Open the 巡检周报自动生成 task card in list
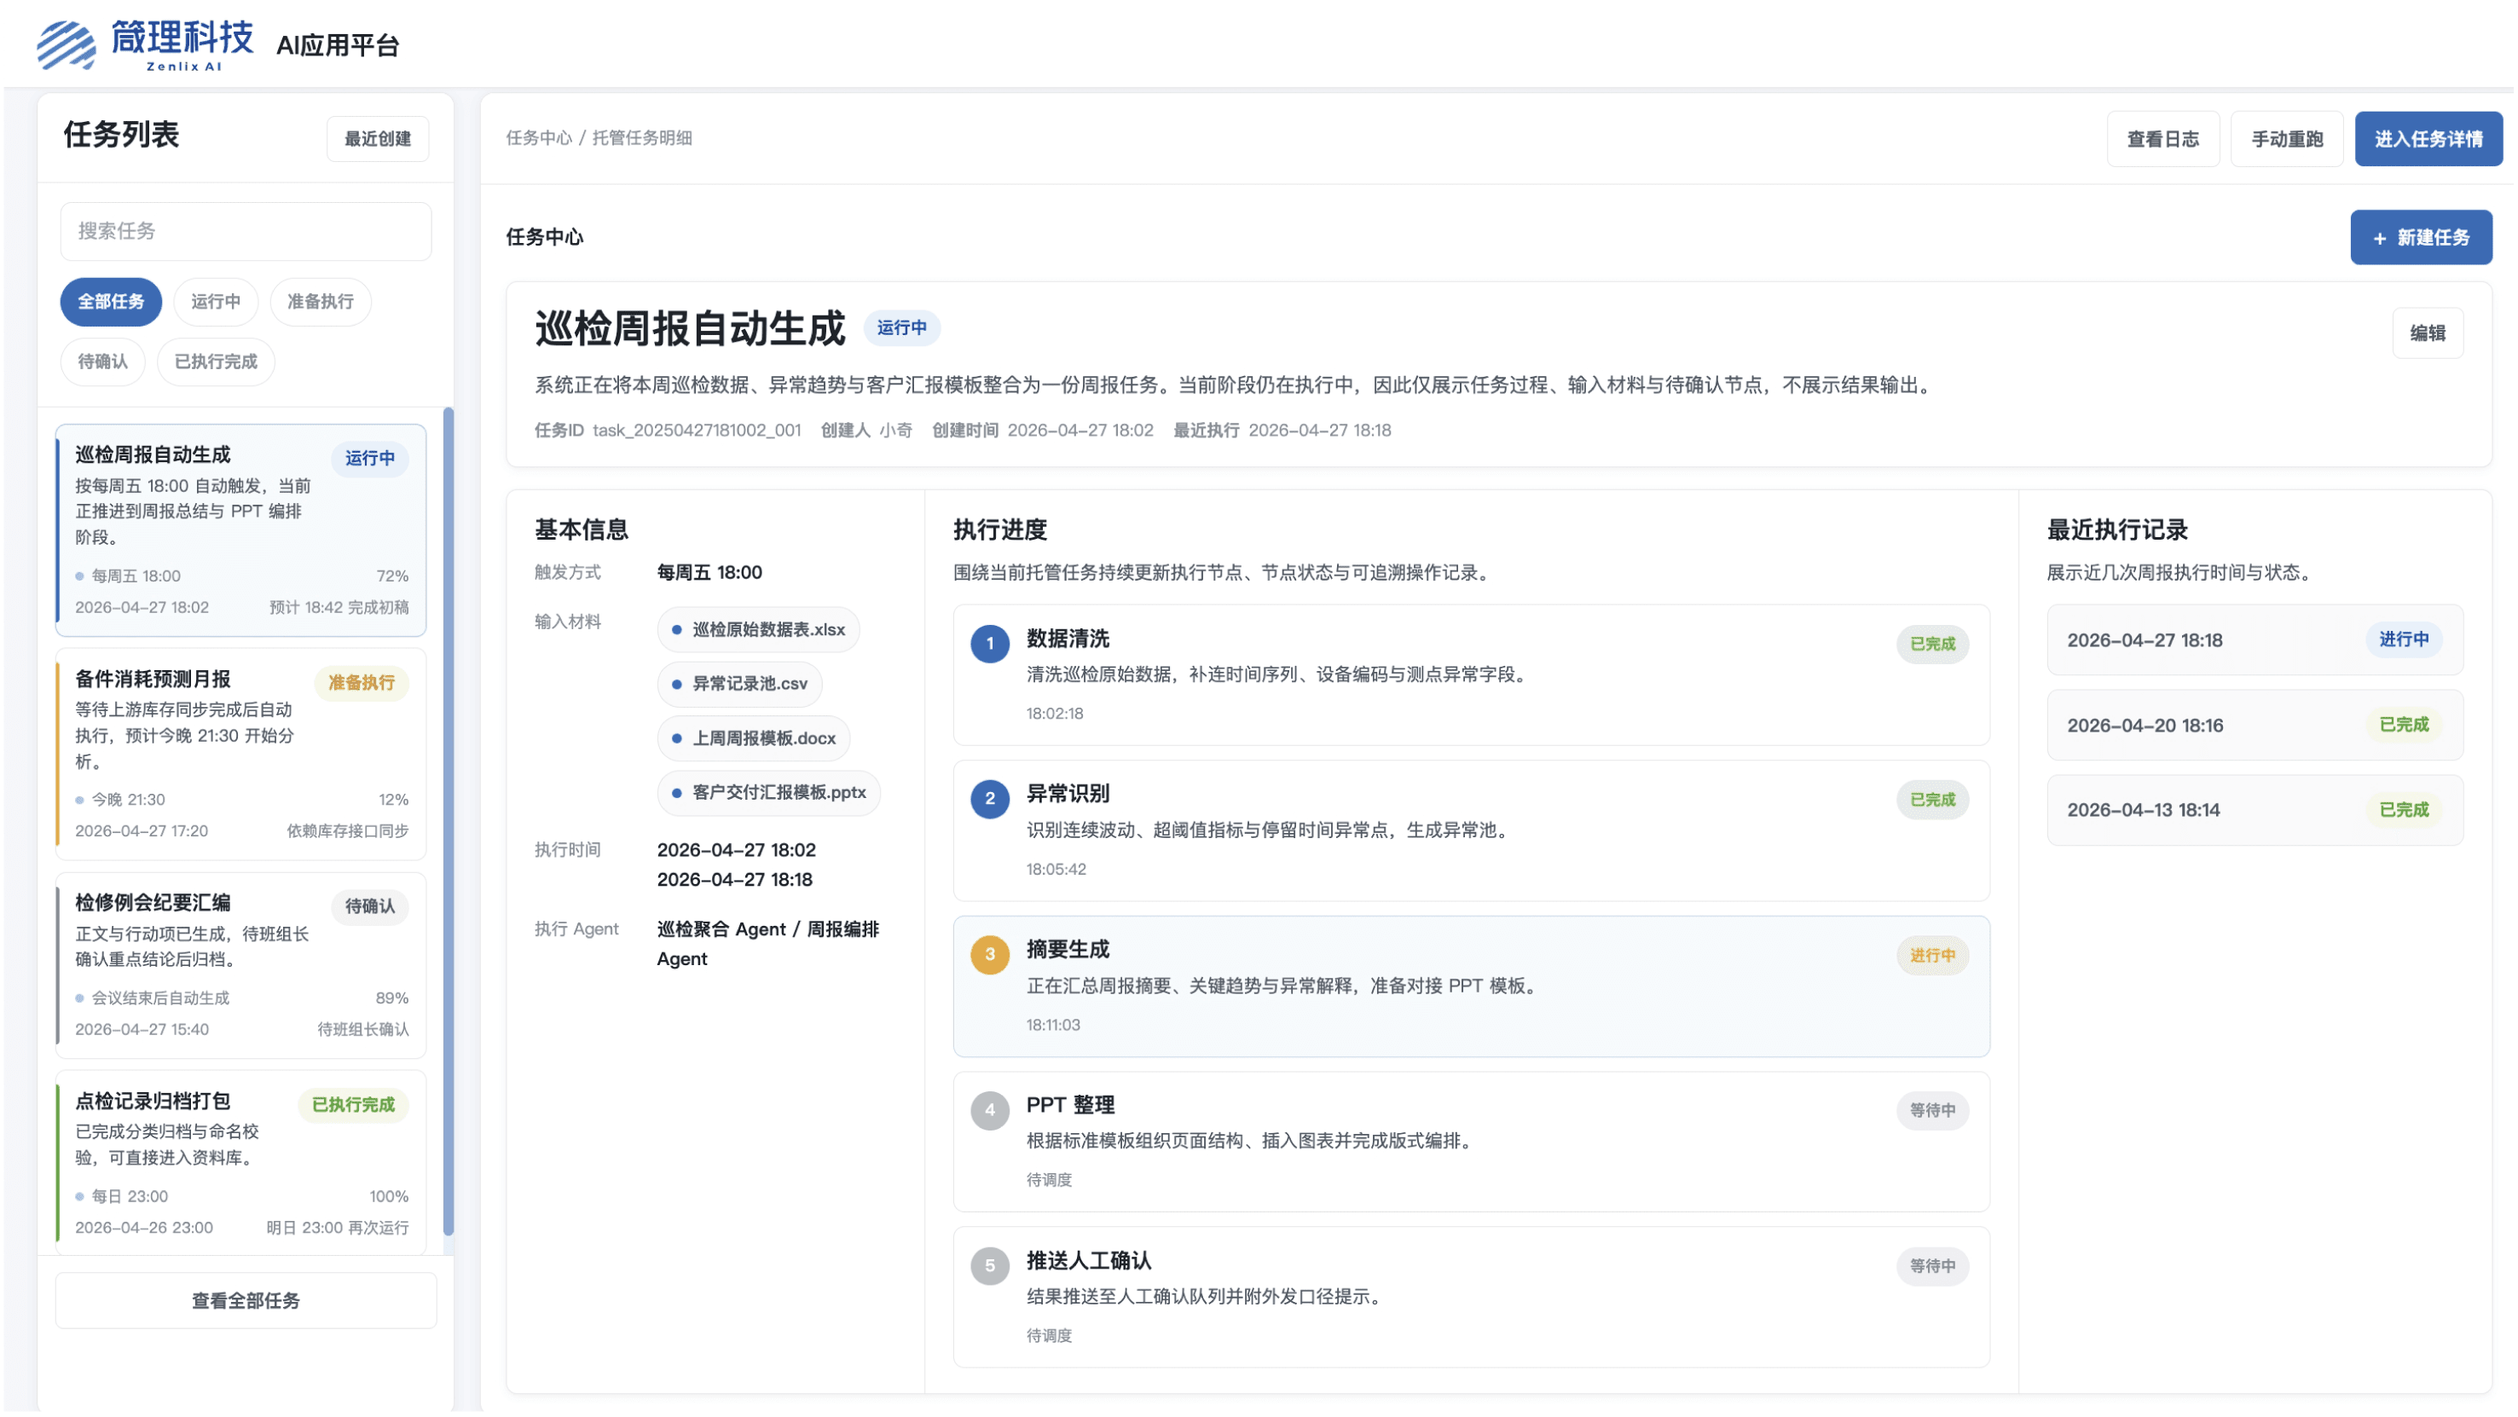This screenshot has height=1417, width=2518. pos(241,530)
